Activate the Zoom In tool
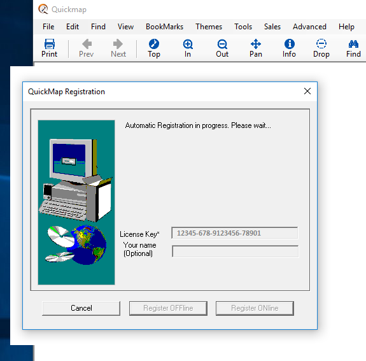Viewport: 366px width, 361px height. (188, 48)
